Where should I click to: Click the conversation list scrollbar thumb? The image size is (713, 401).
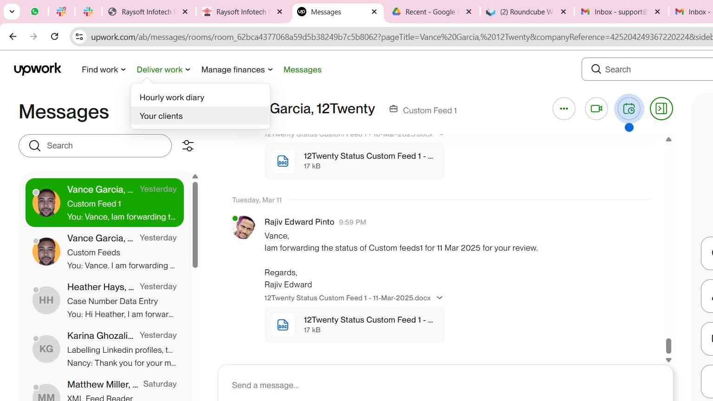(195, 225)
